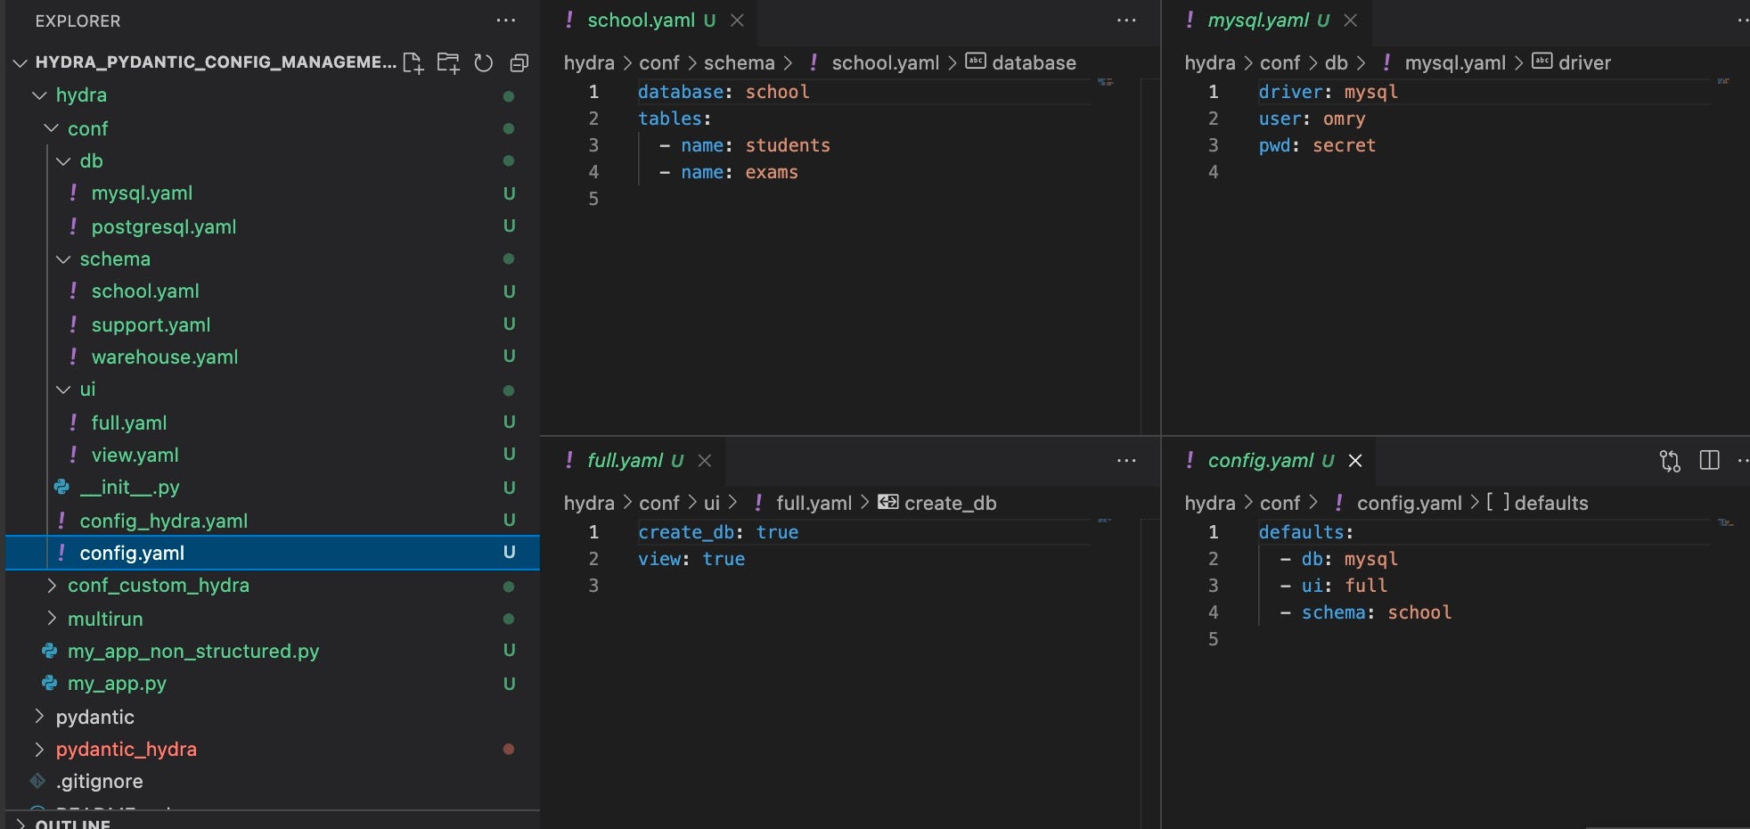Close the full.yaml tab
Screen dimensions: 1750x829
705,461
